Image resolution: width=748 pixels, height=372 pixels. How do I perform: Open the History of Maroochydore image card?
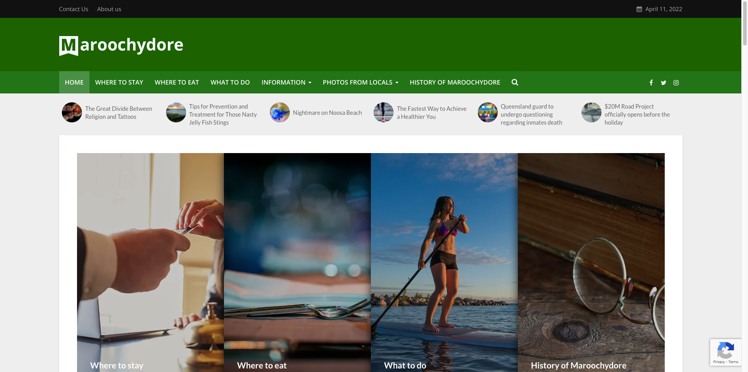tap(591, 263)
